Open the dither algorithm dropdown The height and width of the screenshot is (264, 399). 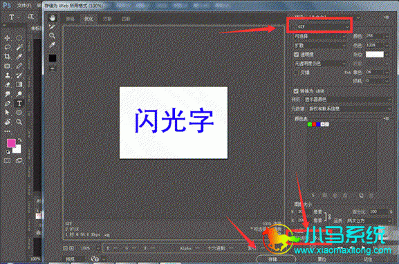(x=320, y=46)
